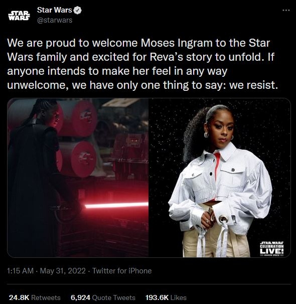Viewport: 296px width, 304px height.
Task: Open the right photo of the woman in the white jacket
Action: pyautogui.click(x=220, y=178)
